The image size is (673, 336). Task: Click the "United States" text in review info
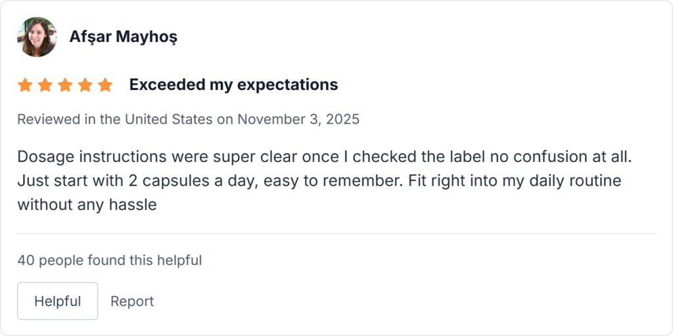pyautogui.click(x=169, y=119)
